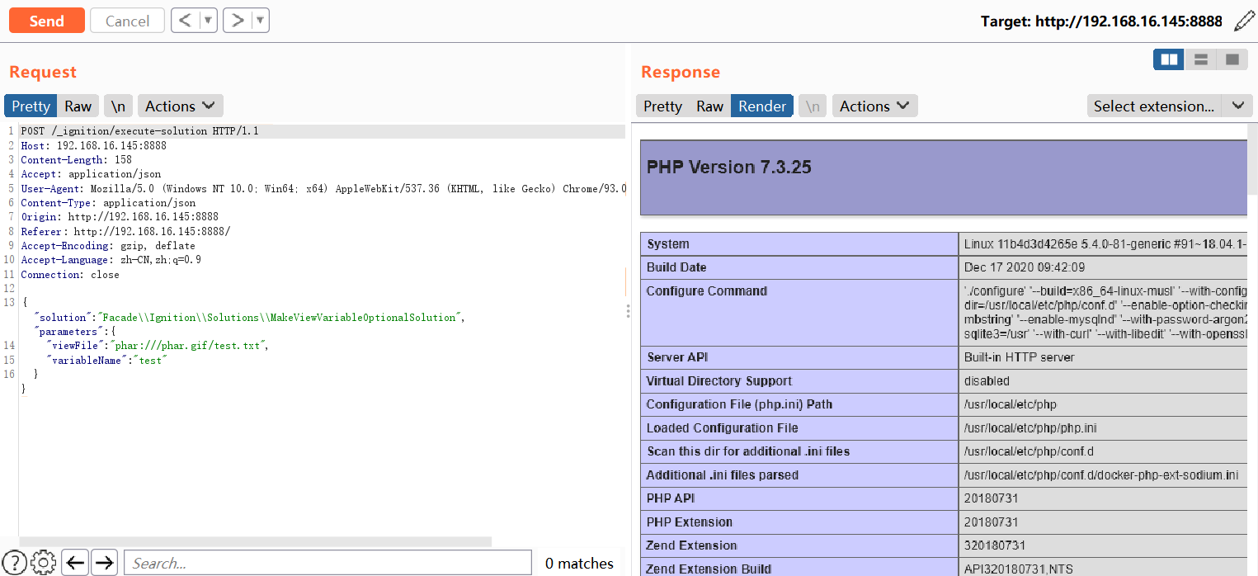Click the phar:///phar.gif/test.txt viewFile value
This screenshot has height=576, width=1258.
click(190, 346)
